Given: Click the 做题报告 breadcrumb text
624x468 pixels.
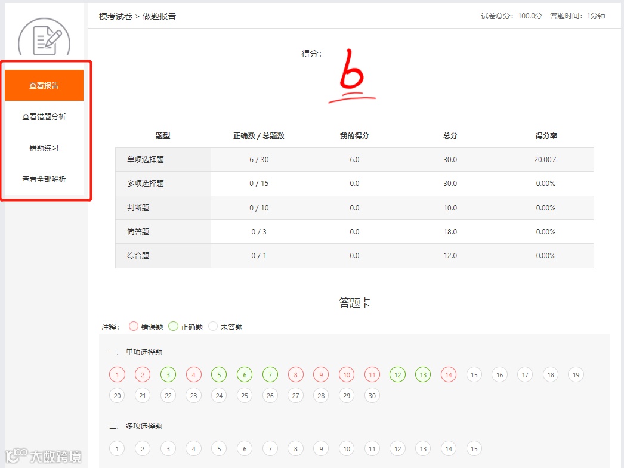Looking at the screenshot, I should click(159, 16).
